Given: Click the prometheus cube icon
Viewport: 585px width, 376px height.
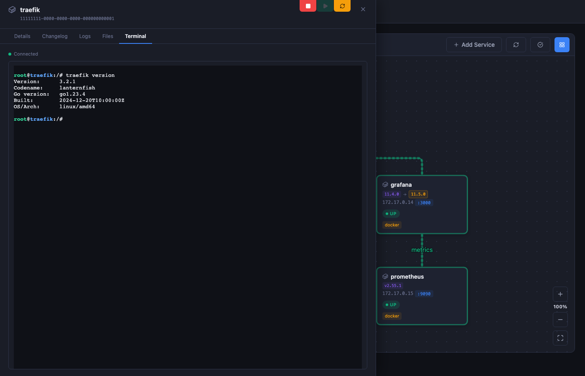Looking at the screenshot, I should point(385,277).
